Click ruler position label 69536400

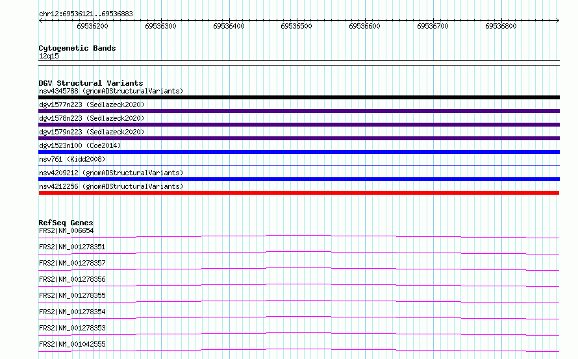coord(229,26)
